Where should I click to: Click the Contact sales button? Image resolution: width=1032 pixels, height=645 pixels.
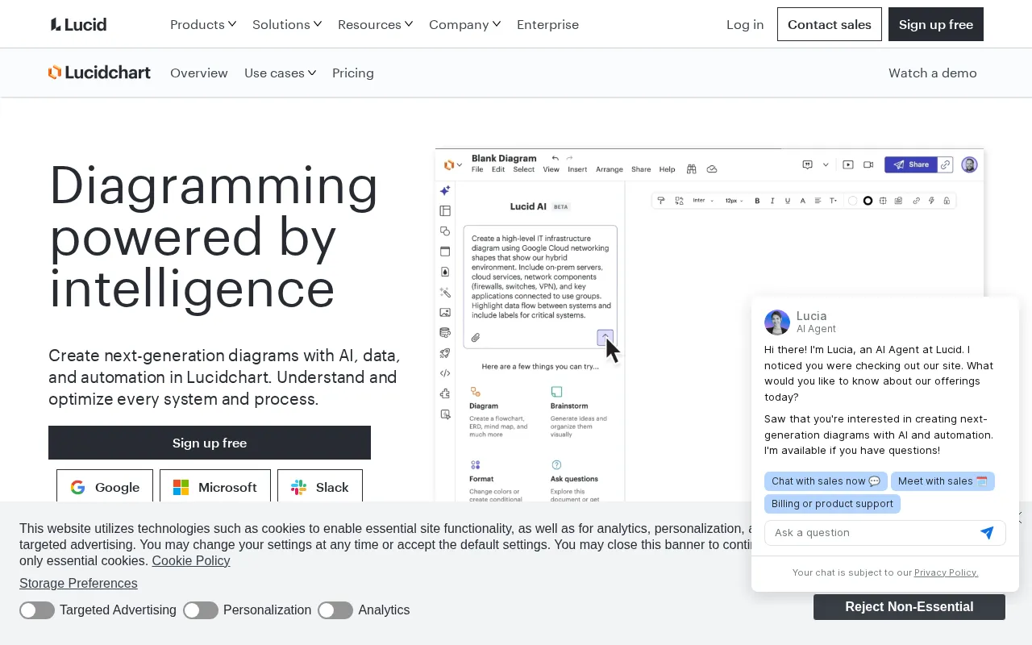pyautogui.click(x=830, y=24)
